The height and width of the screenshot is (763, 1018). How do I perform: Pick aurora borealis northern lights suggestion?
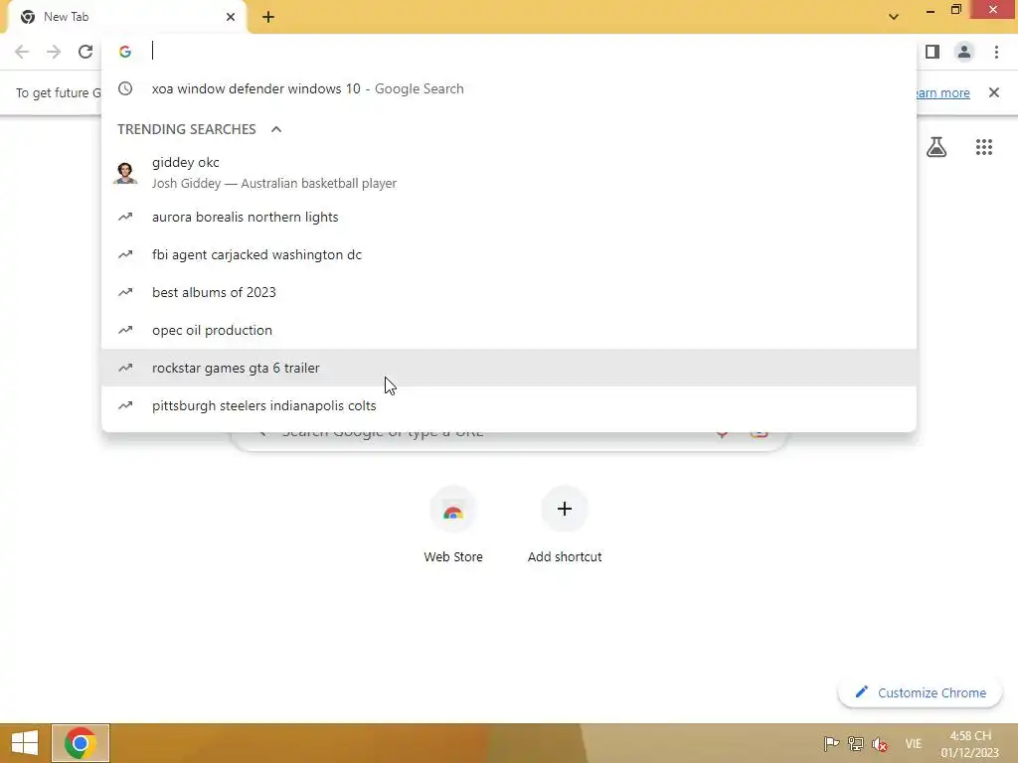click(509, 218)
